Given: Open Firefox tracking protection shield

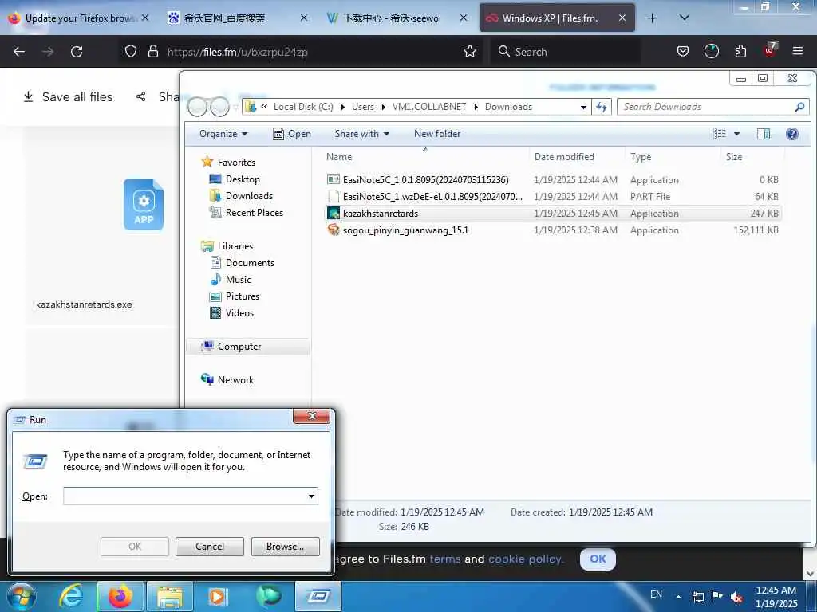Looking at the screenshot, I should pyautogui.click(x=131, y=52).
